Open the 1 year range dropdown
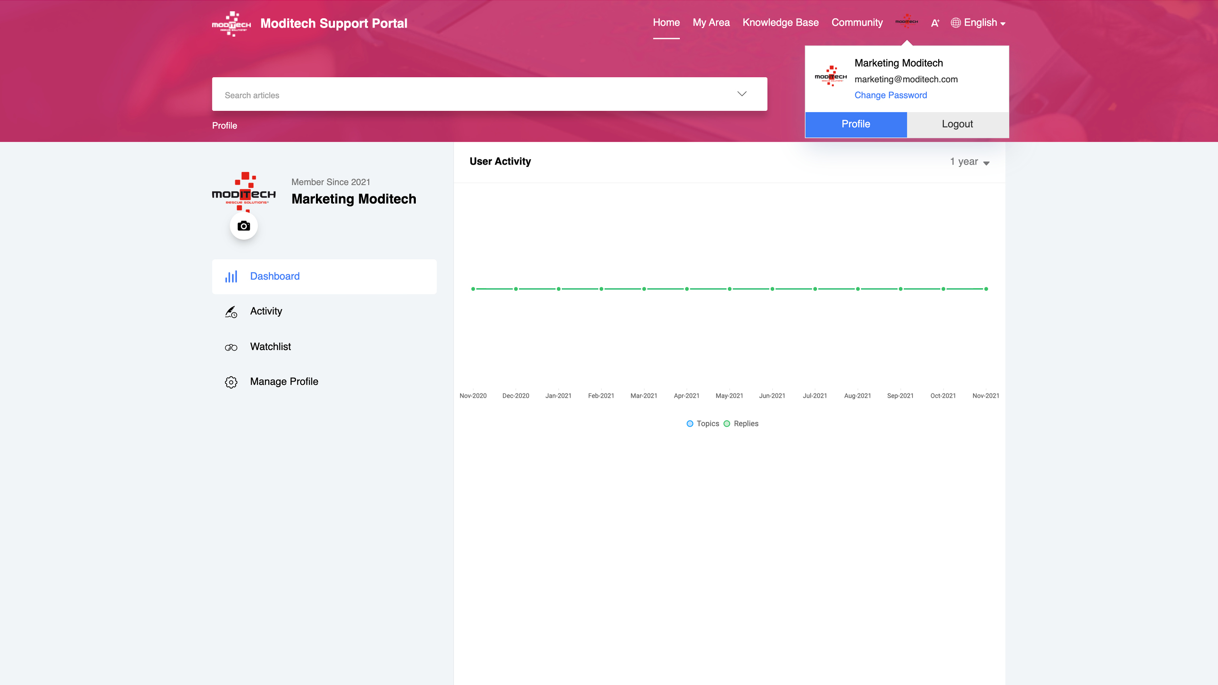Image resolution: width=1218 pixels, height=685 pixels. 970,162
